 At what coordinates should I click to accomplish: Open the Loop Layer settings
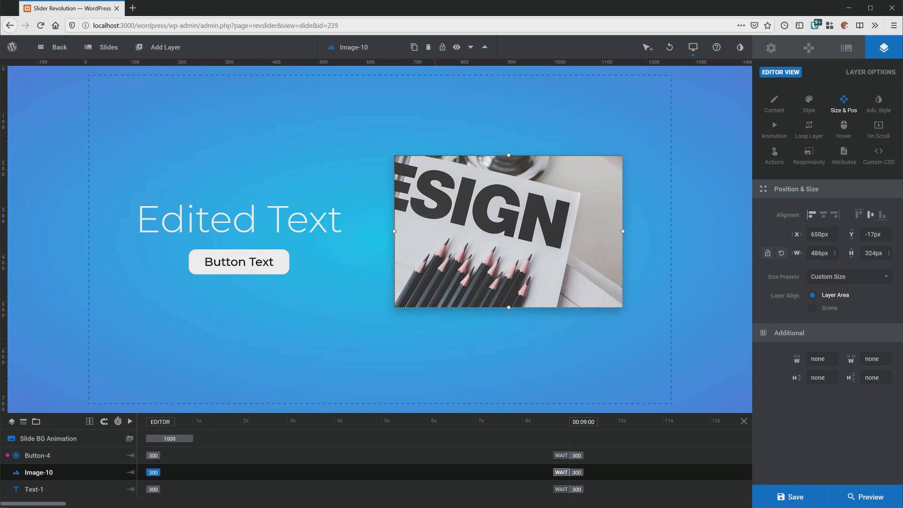[808, 129]
